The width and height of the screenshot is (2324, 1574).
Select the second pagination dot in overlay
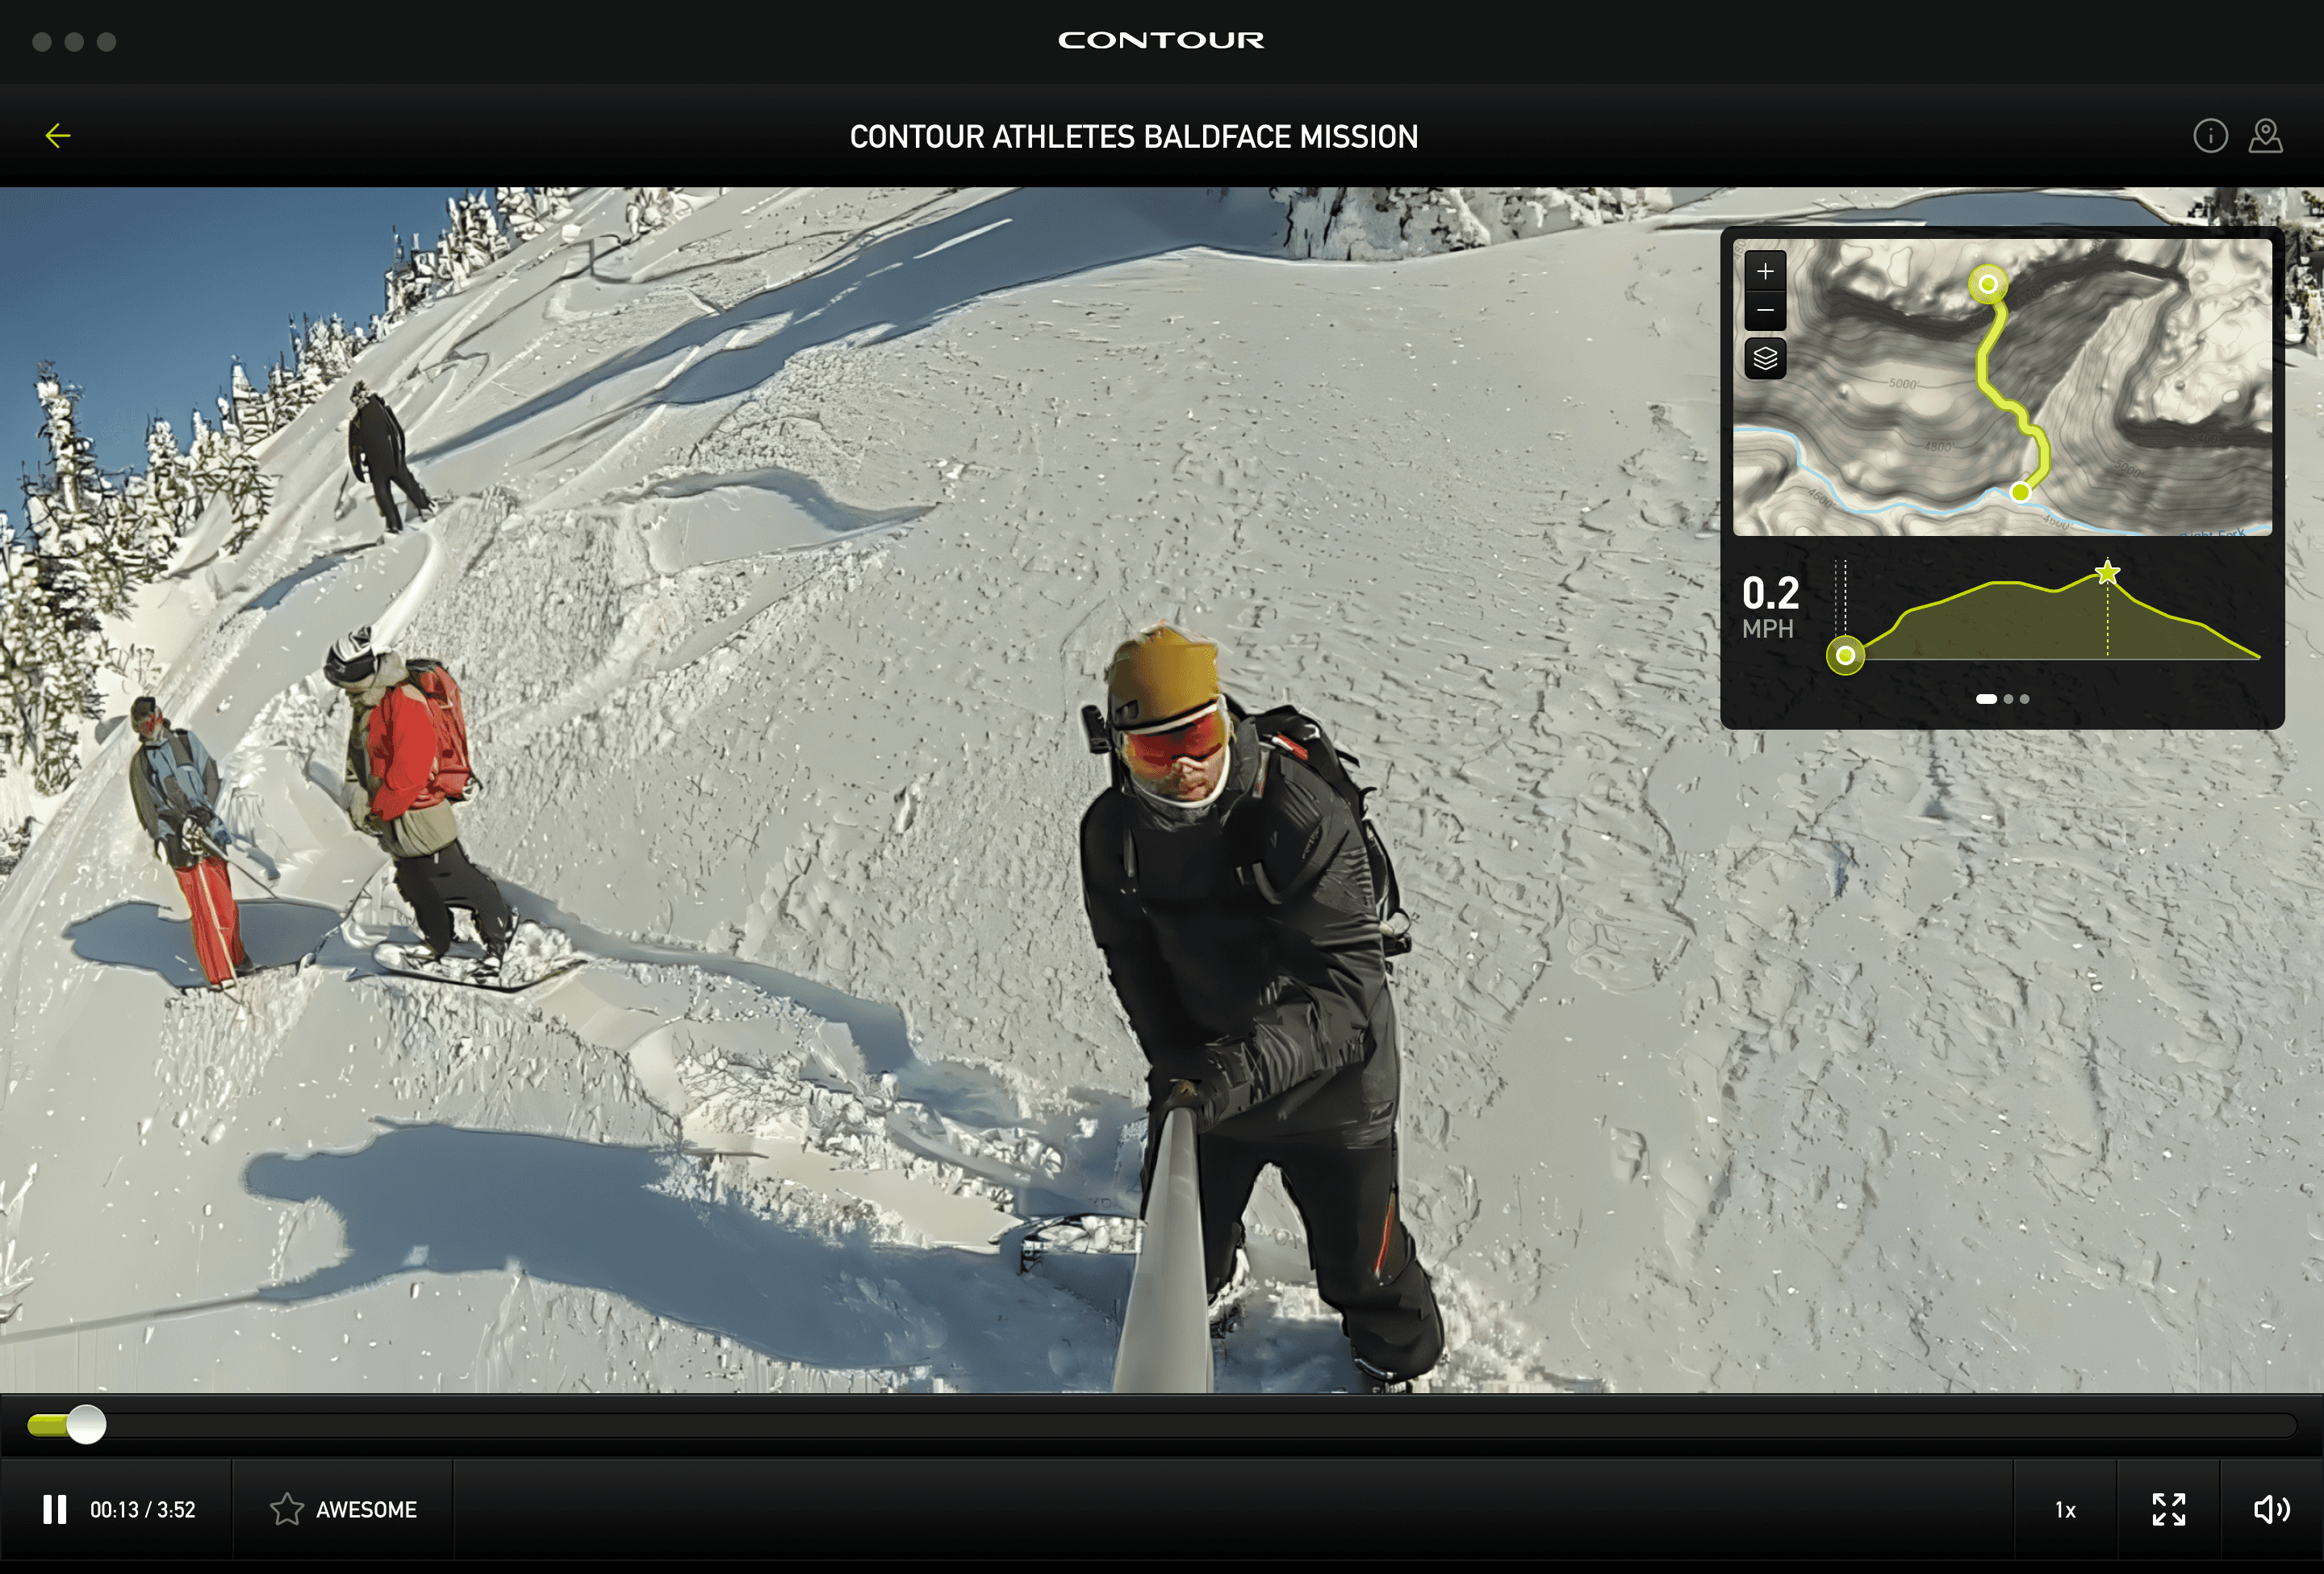coord(2008,699)
